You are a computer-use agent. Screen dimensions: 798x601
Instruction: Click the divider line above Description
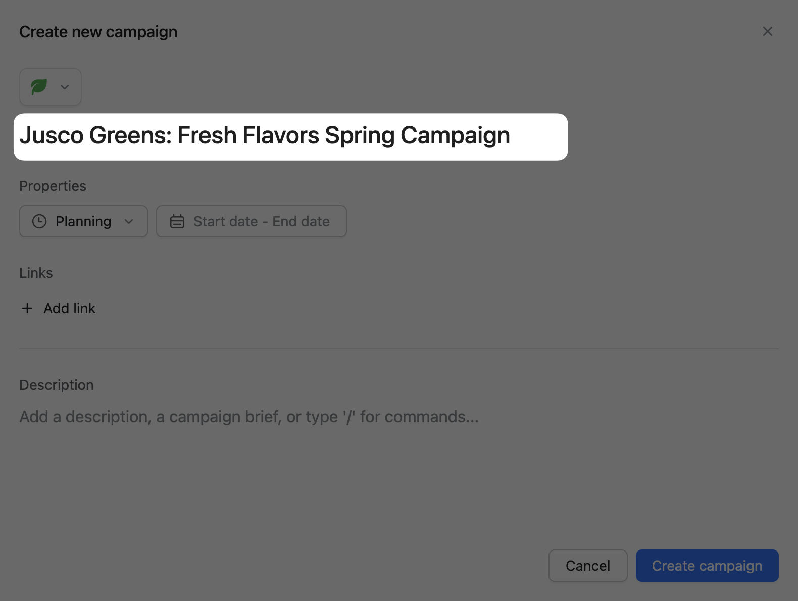[398, 349]
